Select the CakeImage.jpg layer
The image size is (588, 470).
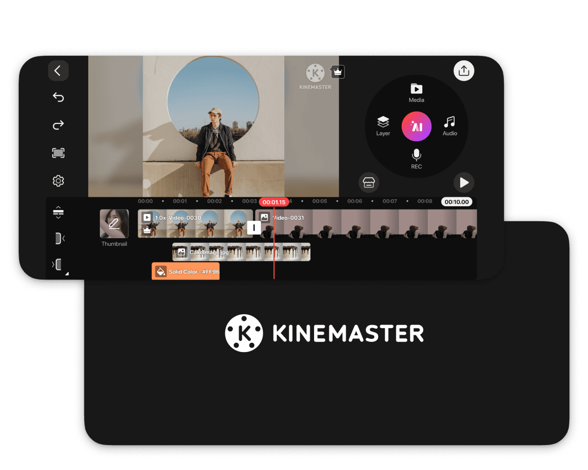(x=241, y=252)
